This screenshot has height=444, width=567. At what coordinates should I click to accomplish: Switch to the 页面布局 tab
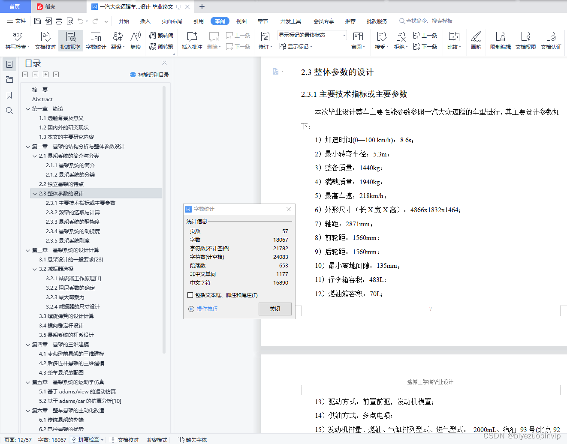(x=172, y=21)
